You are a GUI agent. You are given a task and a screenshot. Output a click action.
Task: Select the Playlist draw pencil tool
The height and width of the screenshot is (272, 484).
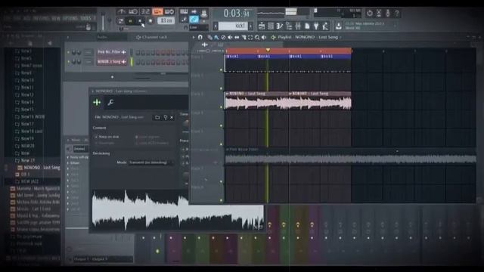pos(209,37)
